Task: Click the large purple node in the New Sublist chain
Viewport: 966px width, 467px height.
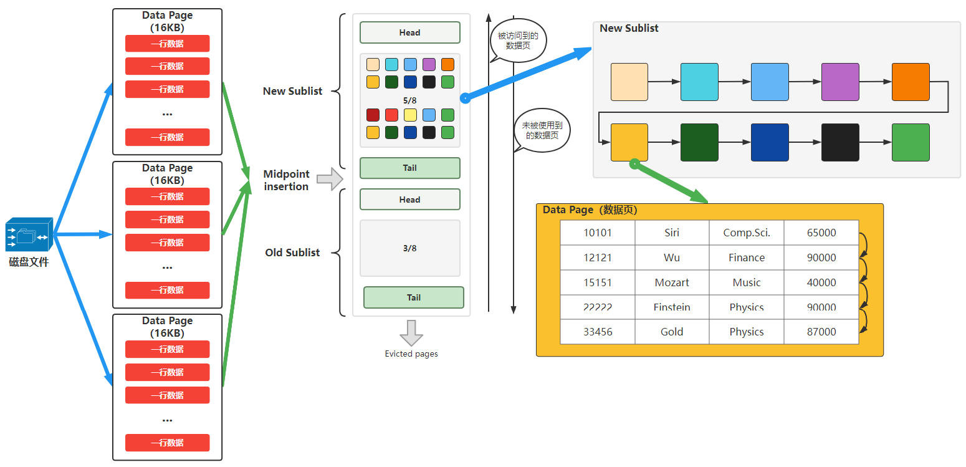Action: (840, 82)
